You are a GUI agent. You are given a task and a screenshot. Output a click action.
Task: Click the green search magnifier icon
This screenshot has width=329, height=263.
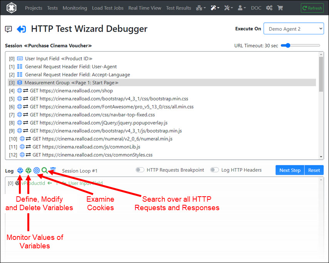(44, 170)
